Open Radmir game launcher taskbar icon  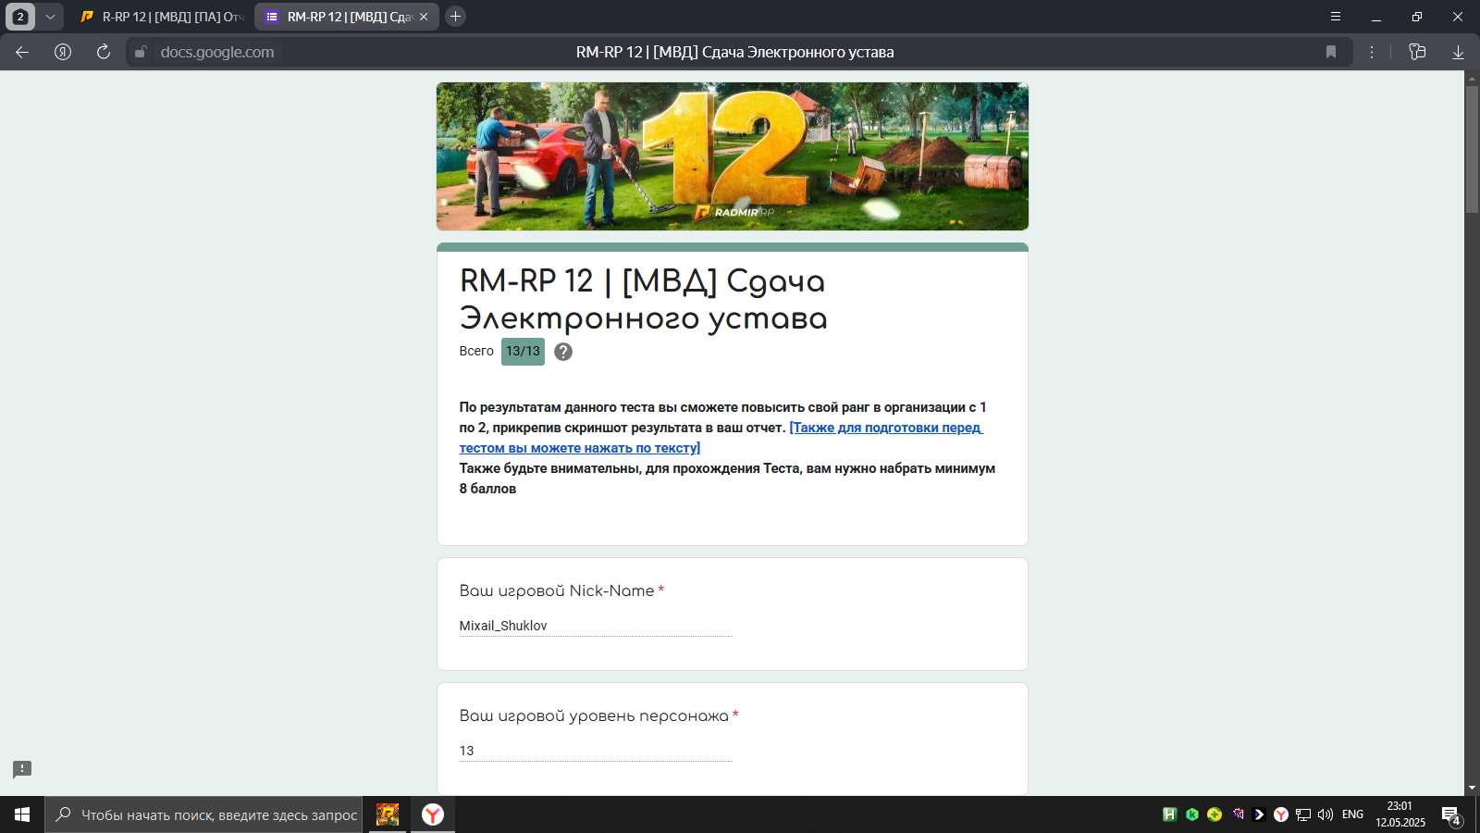tap(388, 814)
